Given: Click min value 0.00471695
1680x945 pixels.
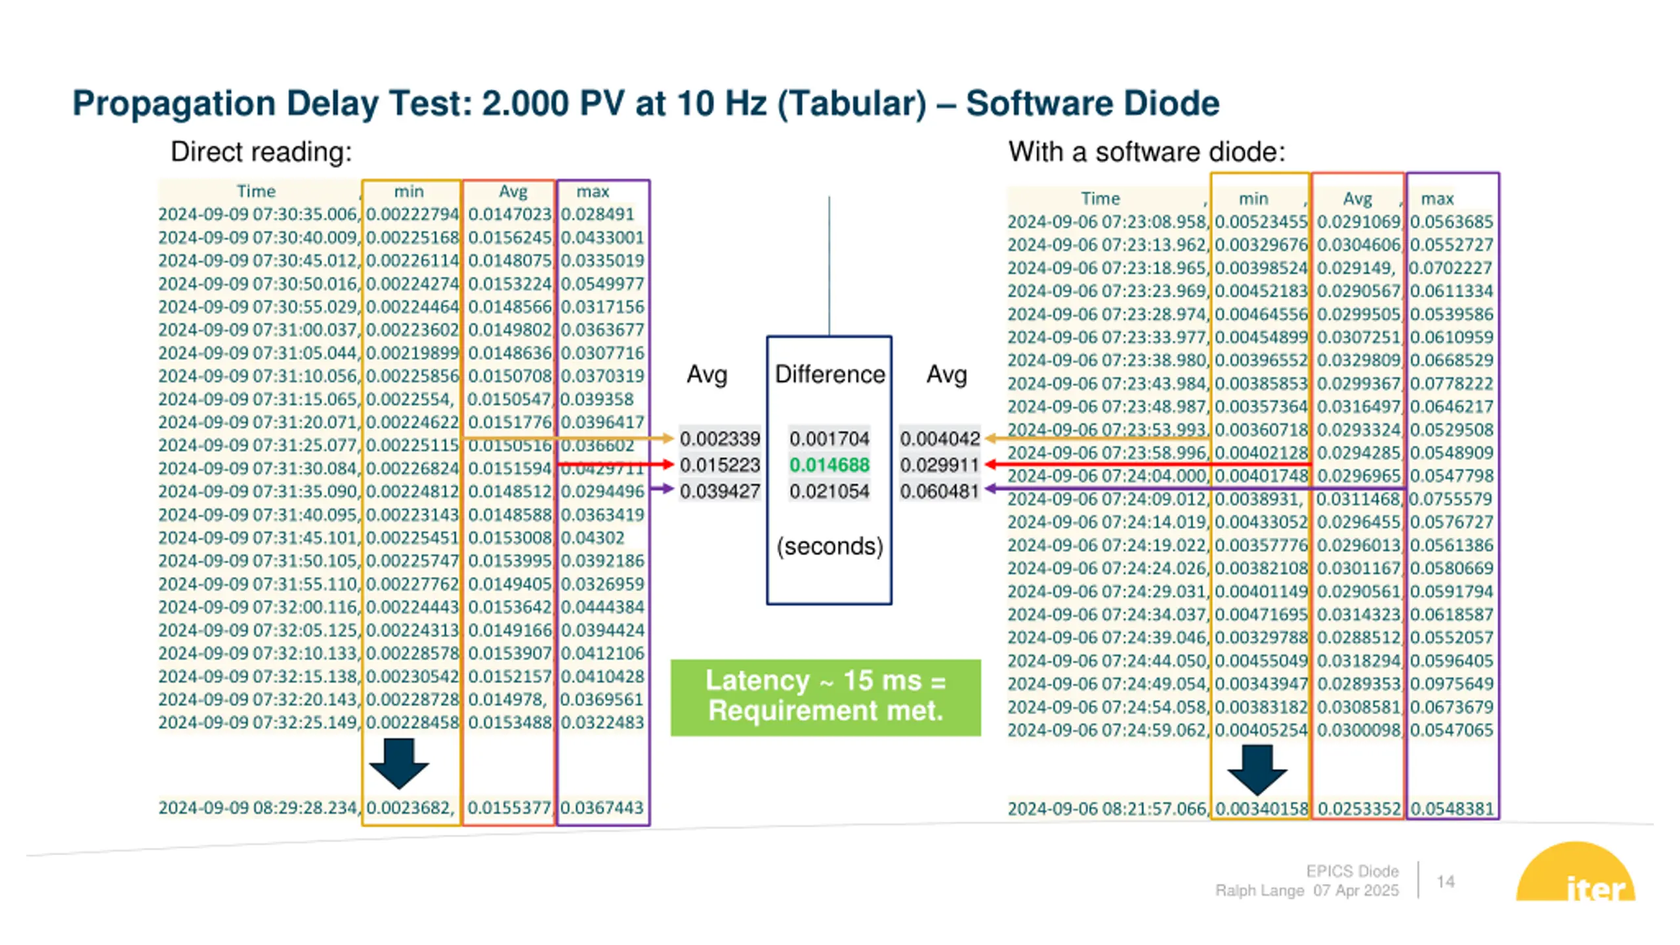Looking at the screenshot, I should point(1261,614).
